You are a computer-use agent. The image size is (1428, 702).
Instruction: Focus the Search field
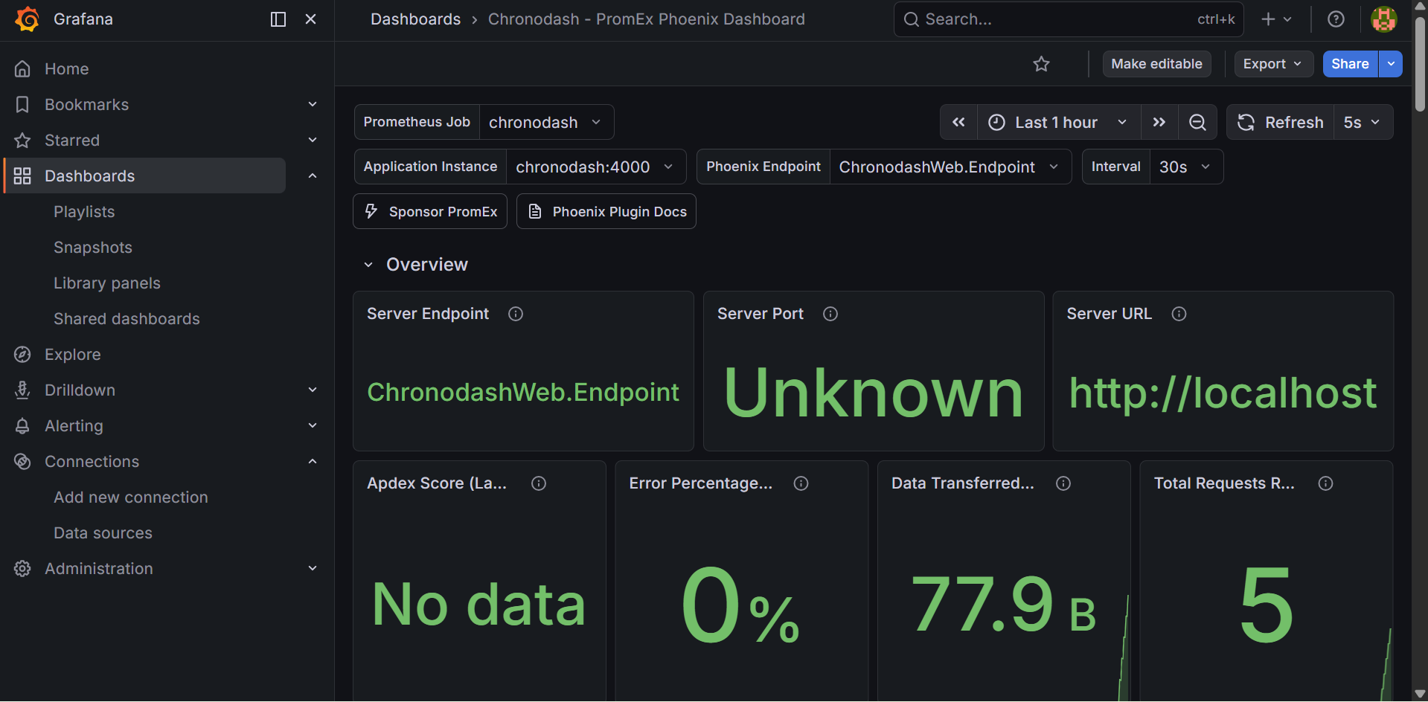[x=1069, y=19]
